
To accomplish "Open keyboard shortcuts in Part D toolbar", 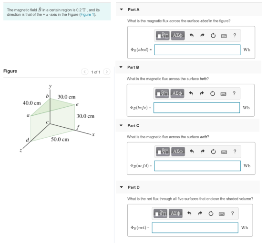I will (222, 214).
